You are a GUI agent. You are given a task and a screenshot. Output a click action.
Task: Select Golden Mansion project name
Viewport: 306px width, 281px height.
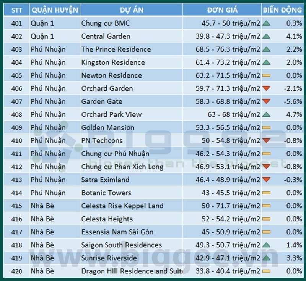pyautogui.click(x=108, y=128)
